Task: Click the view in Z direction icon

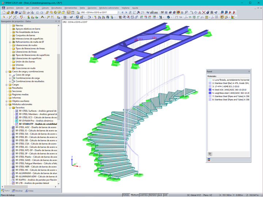Action: point(150,17)
